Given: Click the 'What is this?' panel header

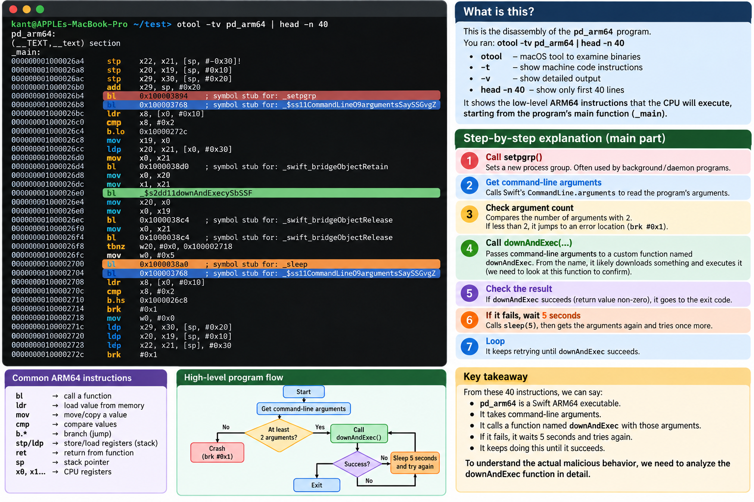Looking at the screenshot, I should 603,12.
